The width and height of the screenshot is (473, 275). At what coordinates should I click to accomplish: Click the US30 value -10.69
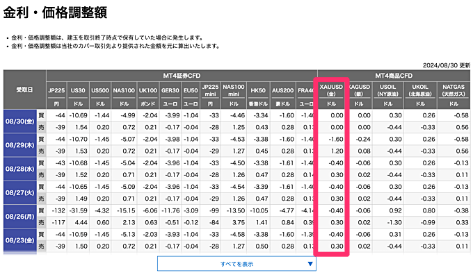tap(79, 115)
